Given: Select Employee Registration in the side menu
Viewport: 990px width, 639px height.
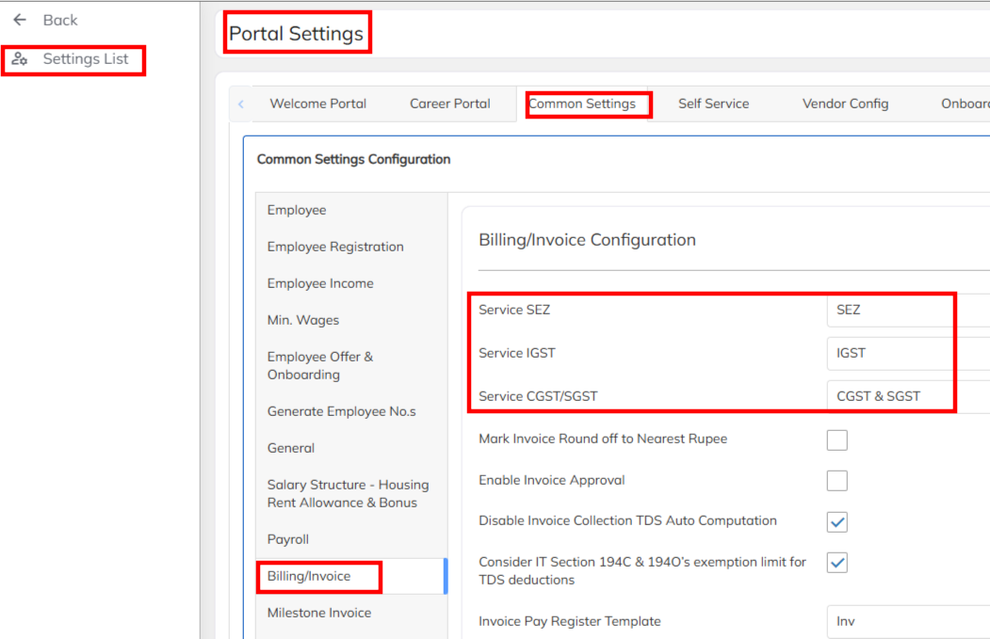Looking at the screenshot, I should point(335,247).
